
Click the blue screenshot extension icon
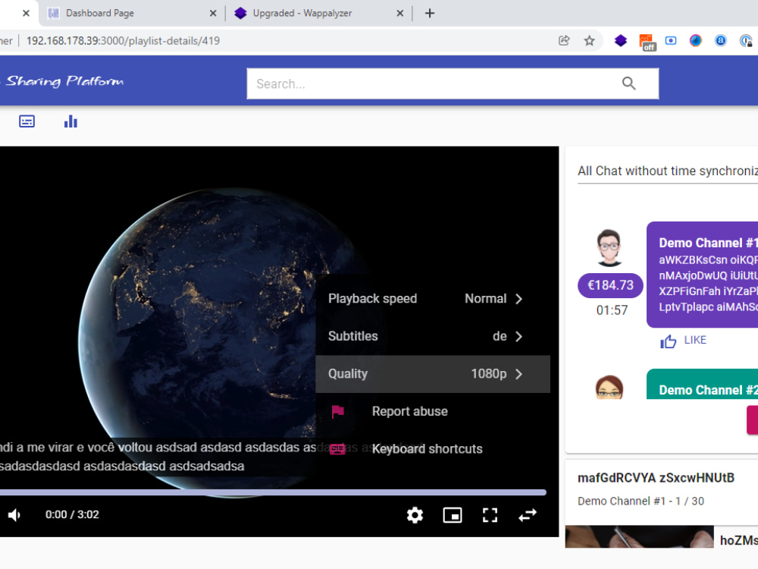(671, 41)
